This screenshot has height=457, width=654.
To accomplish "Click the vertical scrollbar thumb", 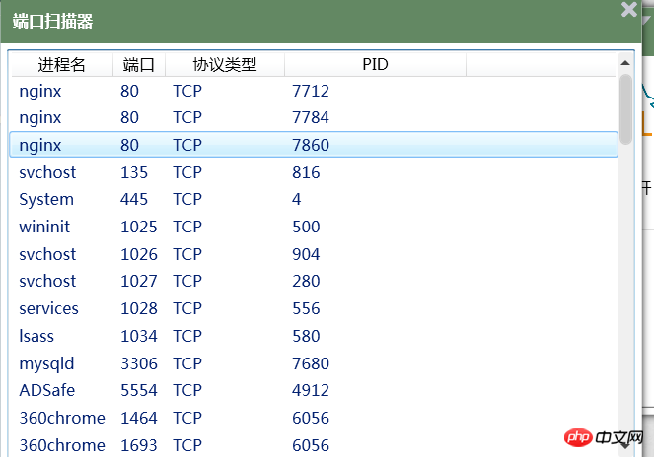I will coord(625,109).
